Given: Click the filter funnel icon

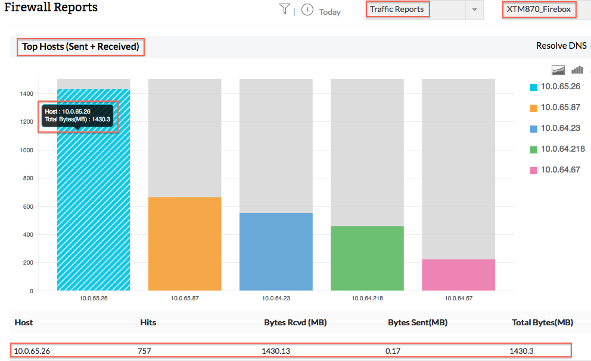Looking at the screenshot, I should pyautogui.click(x=285, y=9).
